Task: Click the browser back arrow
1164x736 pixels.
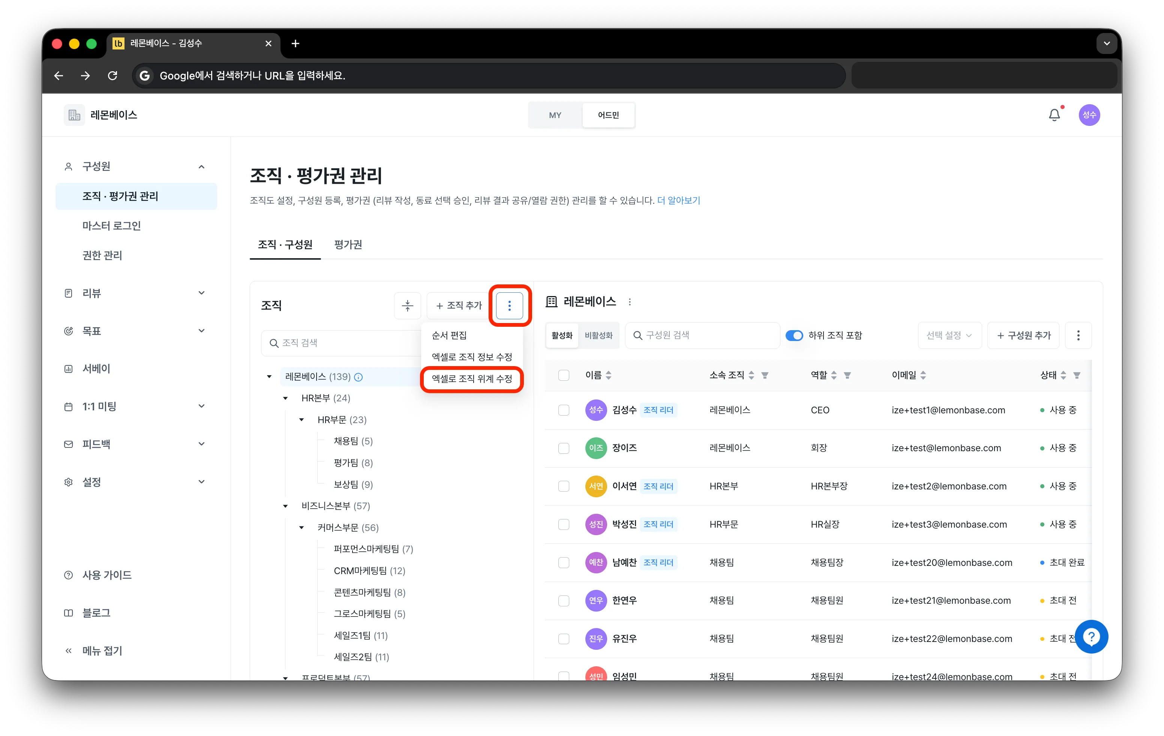Action: (58, 76)
